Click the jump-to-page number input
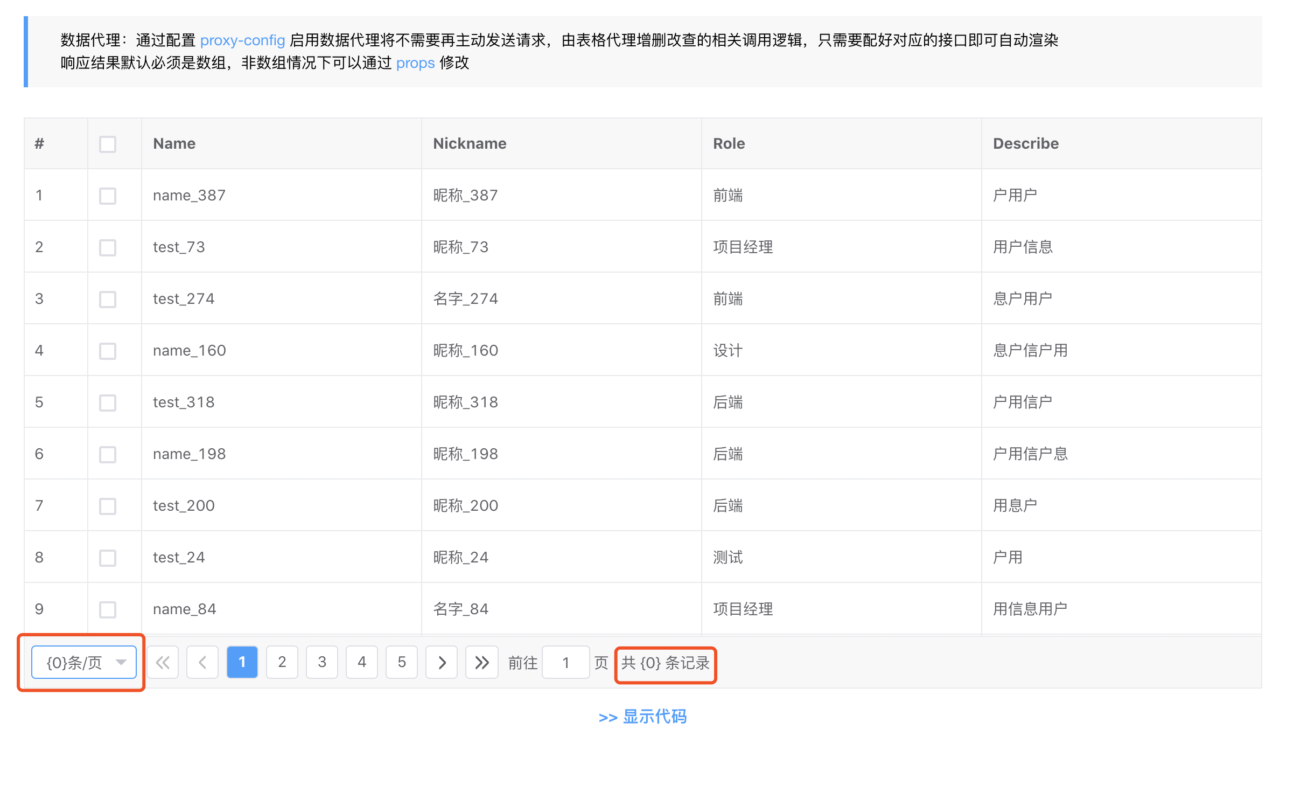This screenshot has width=1315, height=806. (x=565, y=662)
